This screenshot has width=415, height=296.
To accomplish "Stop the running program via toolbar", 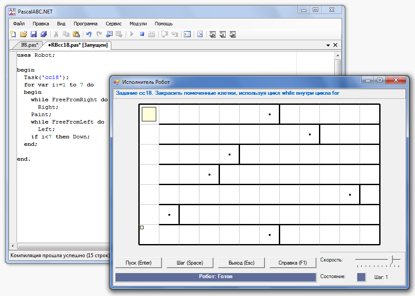I will pos(142,34).
